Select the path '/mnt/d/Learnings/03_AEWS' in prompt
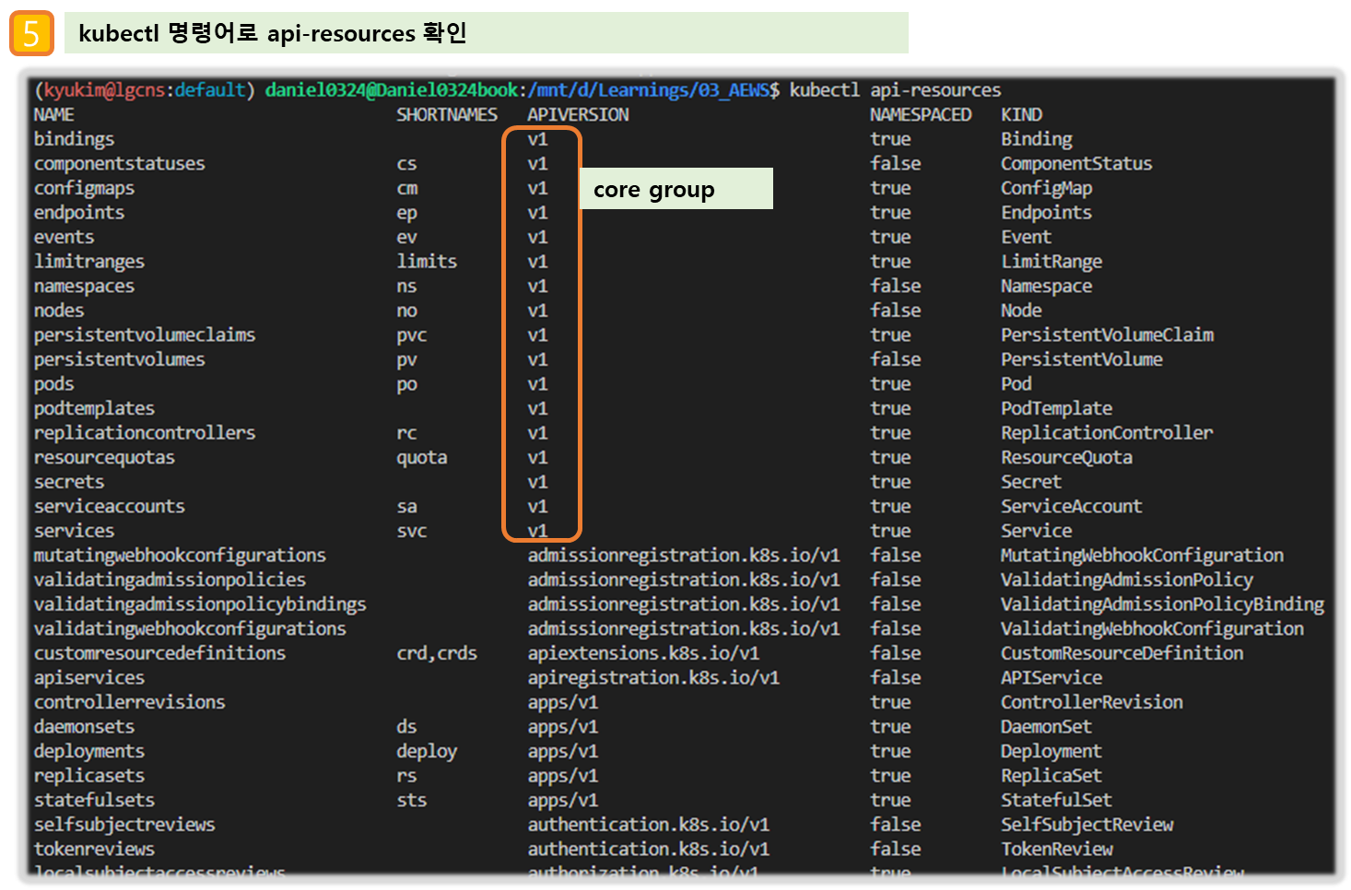This screenshot has height=890, width=1351. (649, 90)
